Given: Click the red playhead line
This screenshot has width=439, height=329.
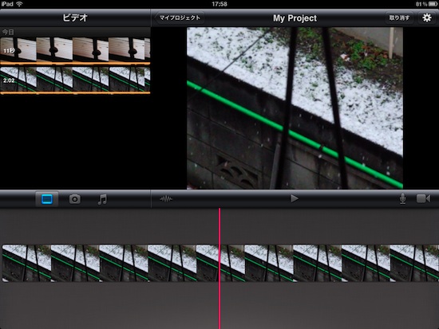Looking at the screenshot, I should point(219,268).
